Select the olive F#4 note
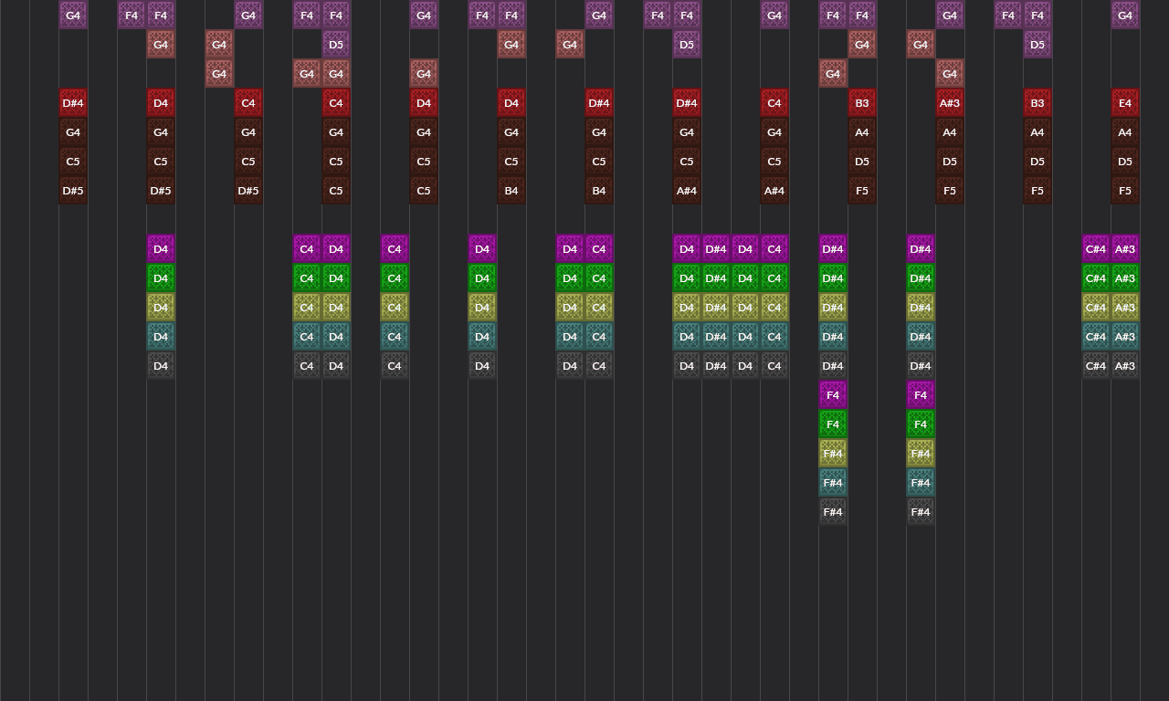Viewport: 1169px width, 701px height. [x=833, y=454]
